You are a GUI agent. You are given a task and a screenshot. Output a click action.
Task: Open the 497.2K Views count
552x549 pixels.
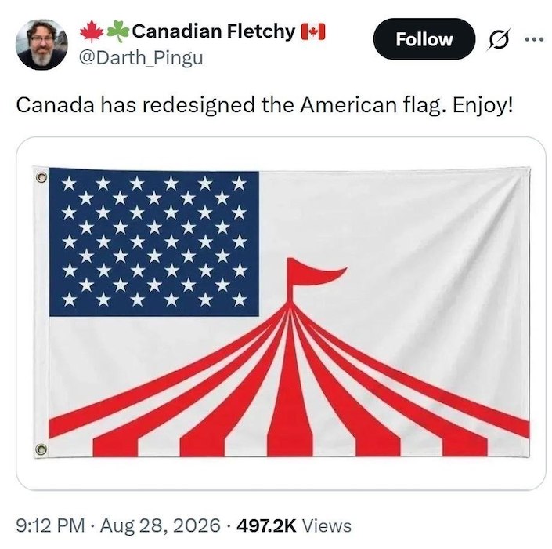pos(294,525)
